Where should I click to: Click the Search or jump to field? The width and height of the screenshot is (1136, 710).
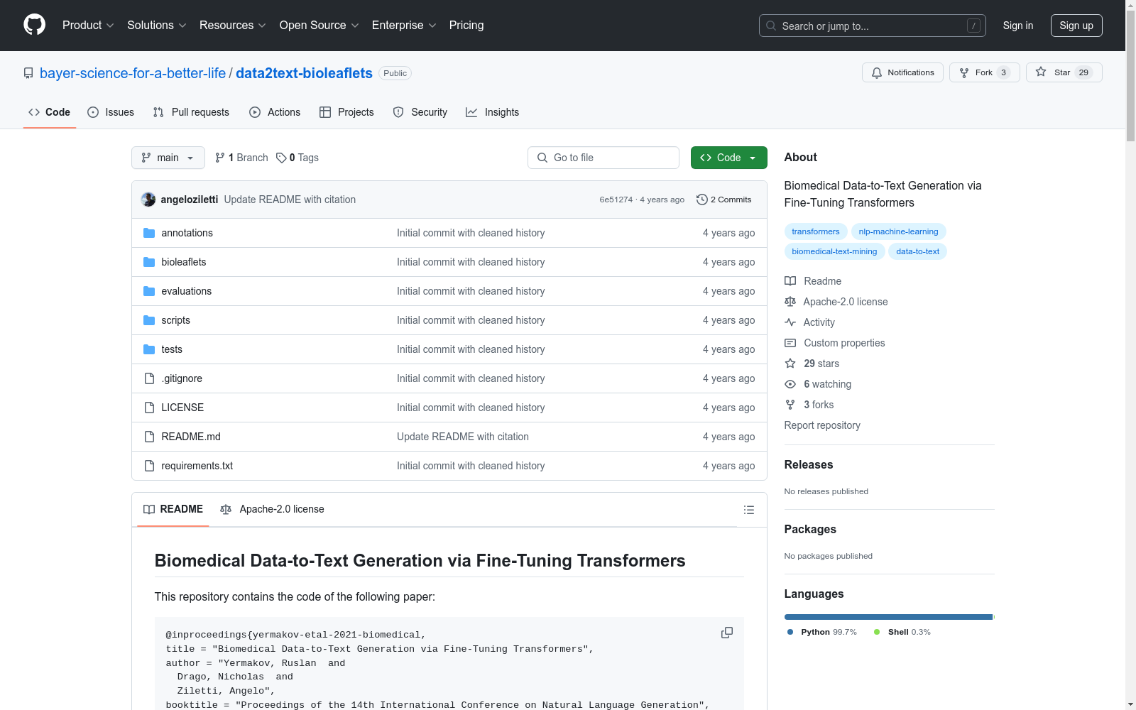tap(873, 26)
